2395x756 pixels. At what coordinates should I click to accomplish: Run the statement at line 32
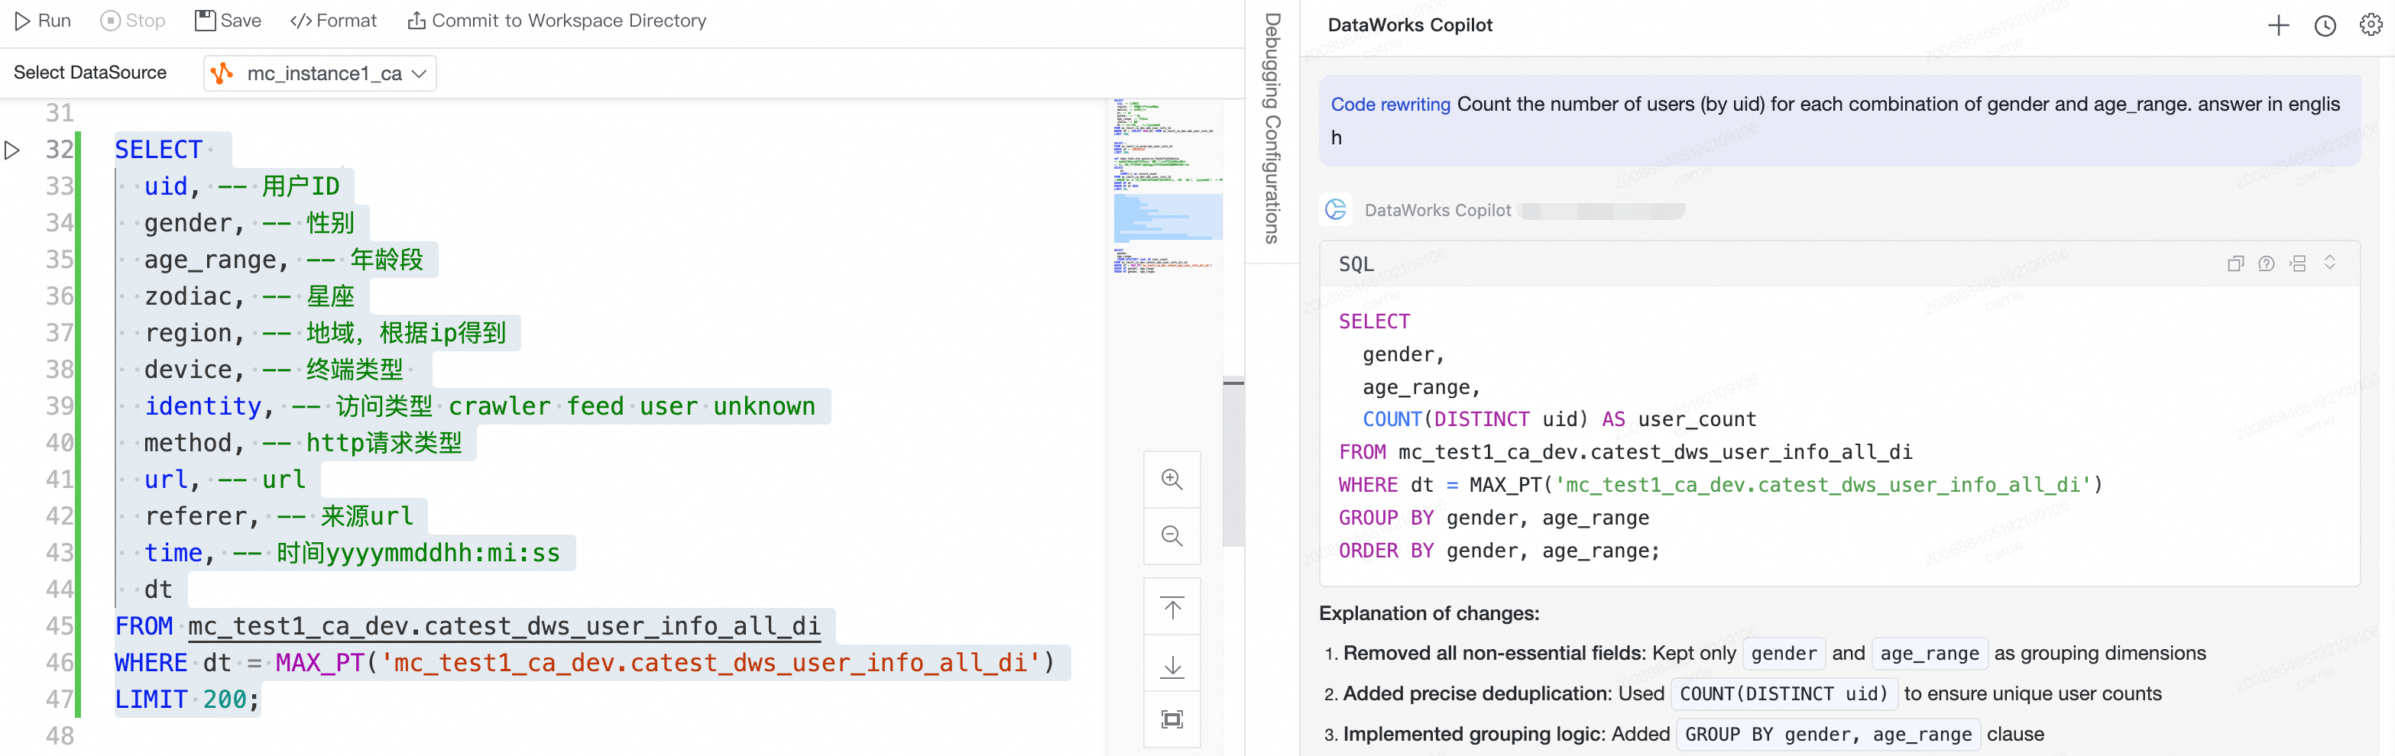[13, 150]
